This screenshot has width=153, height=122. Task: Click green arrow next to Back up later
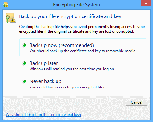coord(24,63)
